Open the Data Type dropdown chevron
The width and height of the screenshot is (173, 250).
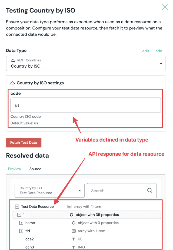point(161,64)
